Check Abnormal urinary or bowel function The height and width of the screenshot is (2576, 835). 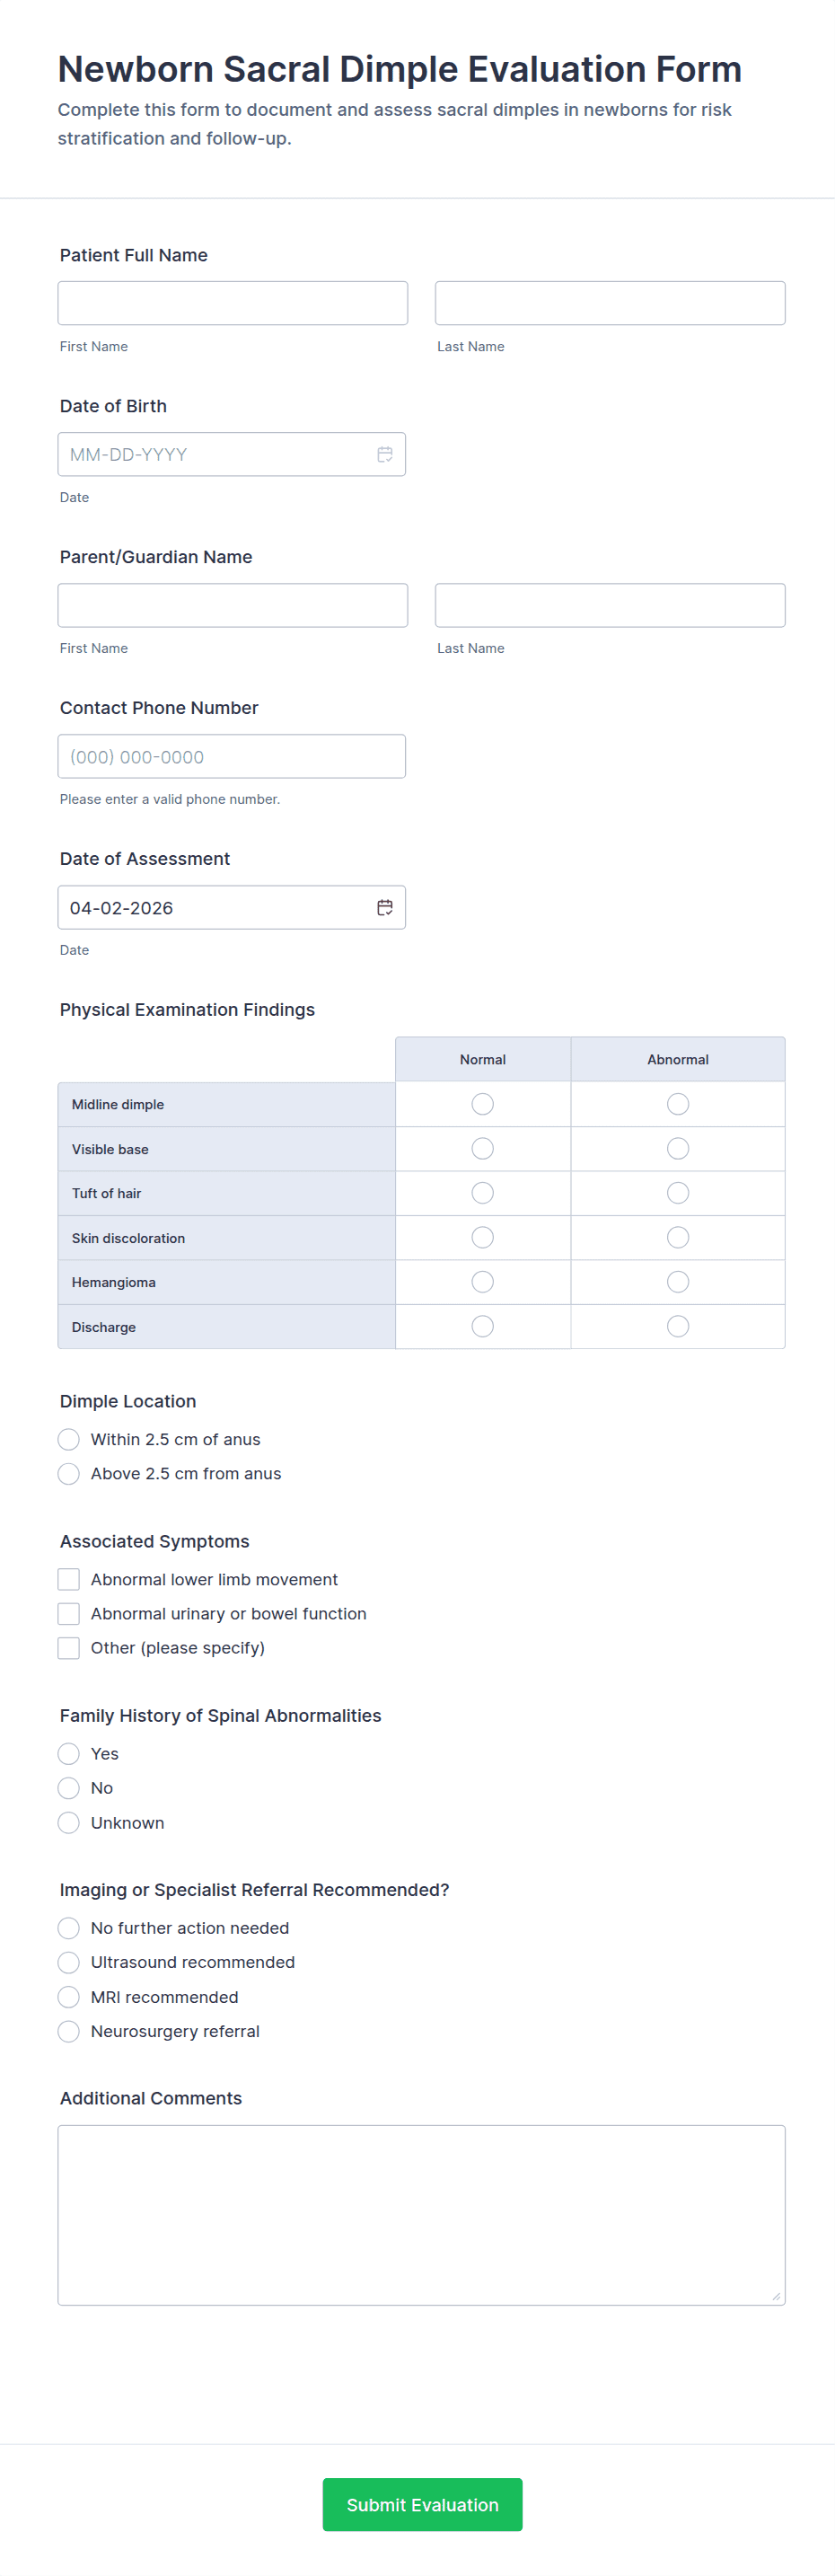tap(69, 1614)
